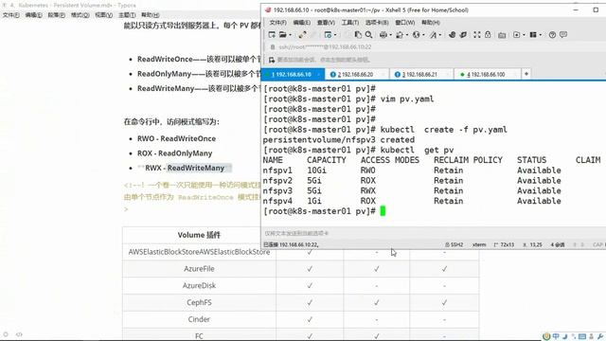Click the nfspv3 name in terminal output
Image resolution: width=606 pixels, height=341 pixels.
277,191
